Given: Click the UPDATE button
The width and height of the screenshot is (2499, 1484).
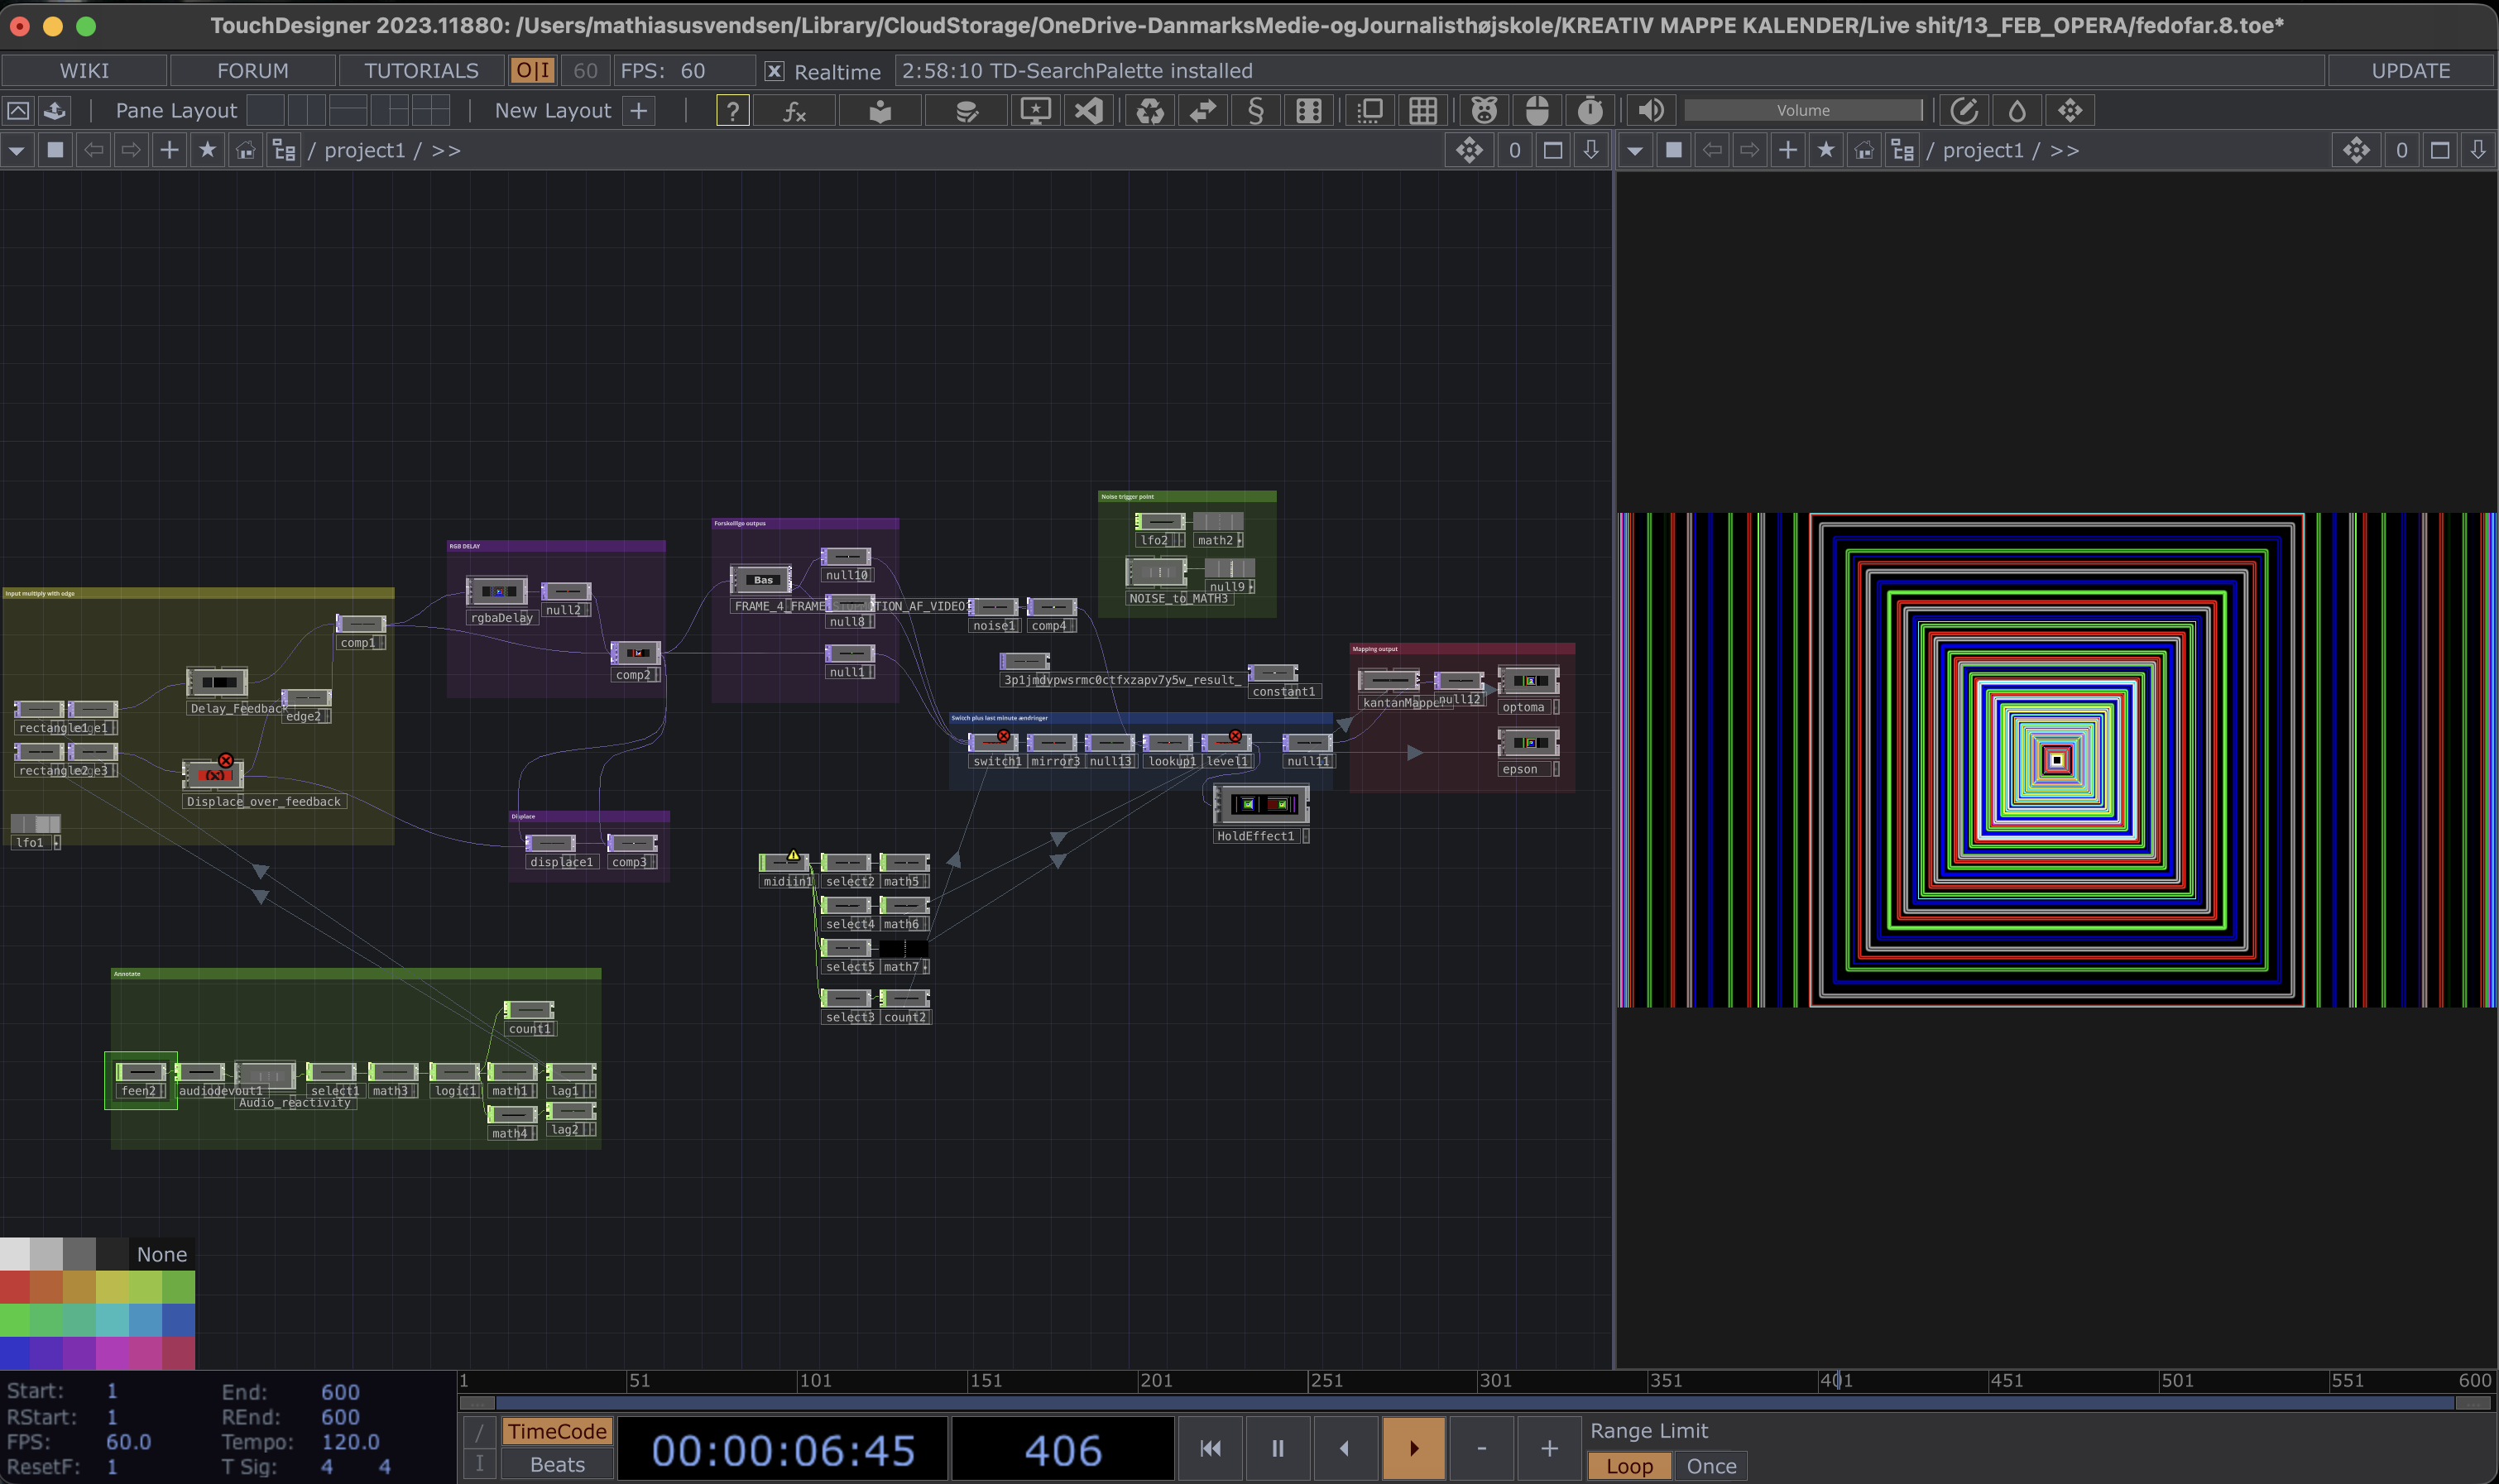Looking at the screenshot, I should [x=2410, y=71].
